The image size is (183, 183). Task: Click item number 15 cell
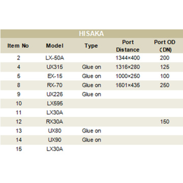(x=18, y=149)
